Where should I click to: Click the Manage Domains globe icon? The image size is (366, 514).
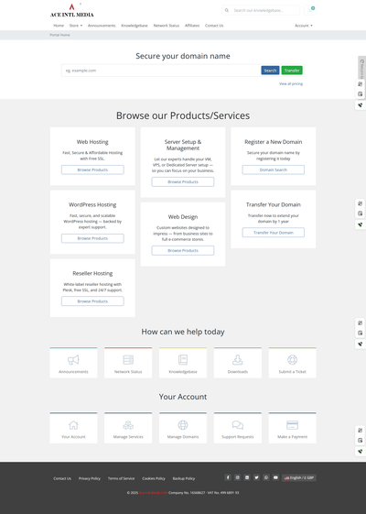pyautogui.click(x=183, y=425)
